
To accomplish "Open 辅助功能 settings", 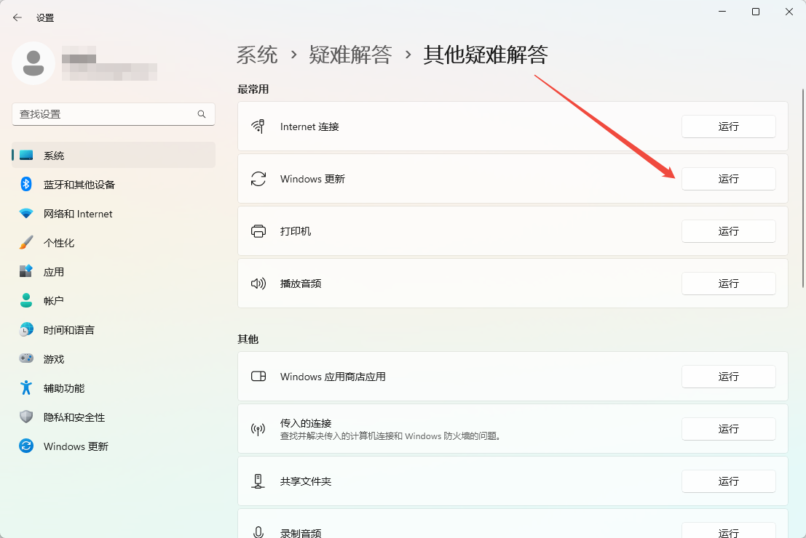I will click(x=114, y=388).
